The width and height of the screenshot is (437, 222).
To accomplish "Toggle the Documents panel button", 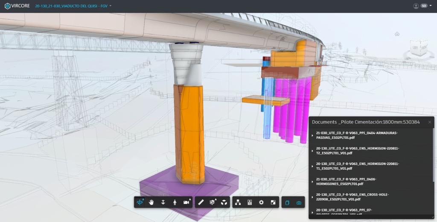I will click(287, 202).
